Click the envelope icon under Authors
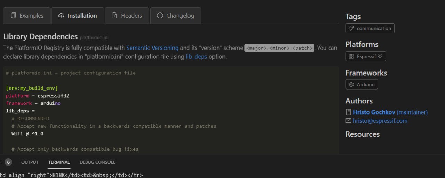This screenshot has width=445, height=178. [x=348, y=121]
